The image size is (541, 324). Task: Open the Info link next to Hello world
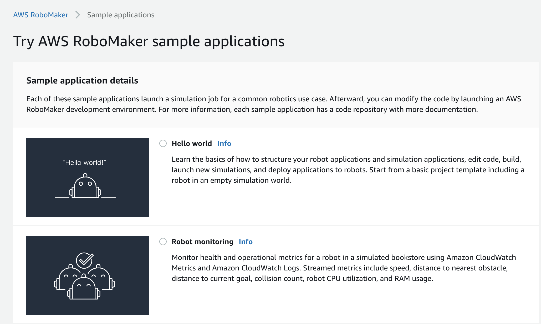(x=224, y=143)
